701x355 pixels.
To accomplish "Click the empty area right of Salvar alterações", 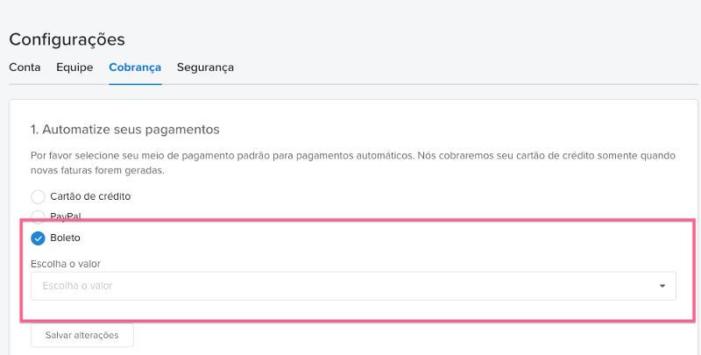I will [x=402, y=335].
